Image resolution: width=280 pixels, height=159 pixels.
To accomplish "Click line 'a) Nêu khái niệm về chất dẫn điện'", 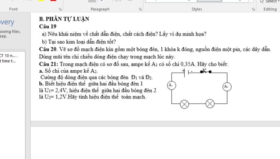I will click(x=124, y=34).
